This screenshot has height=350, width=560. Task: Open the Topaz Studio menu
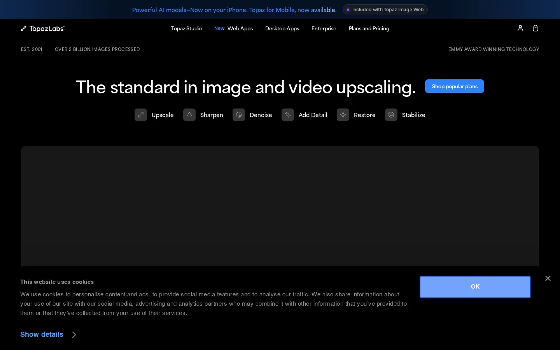tap(186, 28)
